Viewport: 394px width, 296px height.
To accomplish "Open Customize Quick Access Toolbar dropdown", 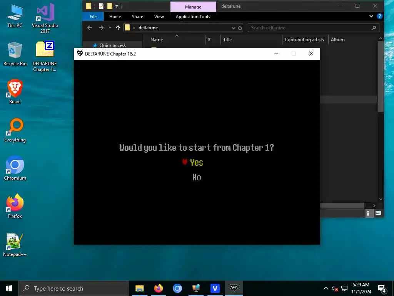I will [117, 6].
